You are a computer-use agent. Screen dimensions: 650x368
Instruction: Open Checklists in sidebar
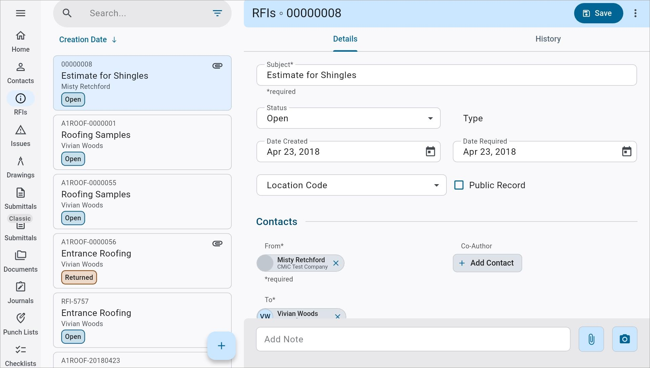(x=21, y=356)
